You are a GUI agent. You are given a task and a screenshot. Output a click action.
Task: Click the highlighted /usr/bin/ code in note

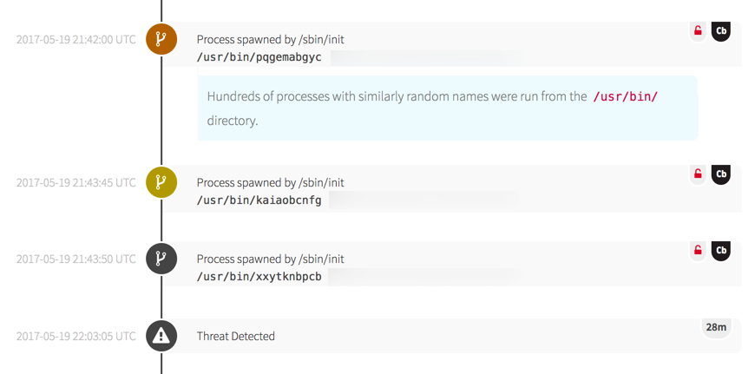click(x=625, y=96)
